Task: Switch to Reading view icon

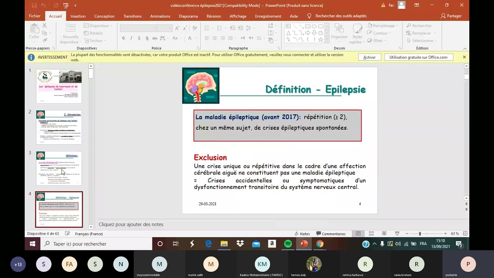Action: pyautogui.click(x=384, y=234)
